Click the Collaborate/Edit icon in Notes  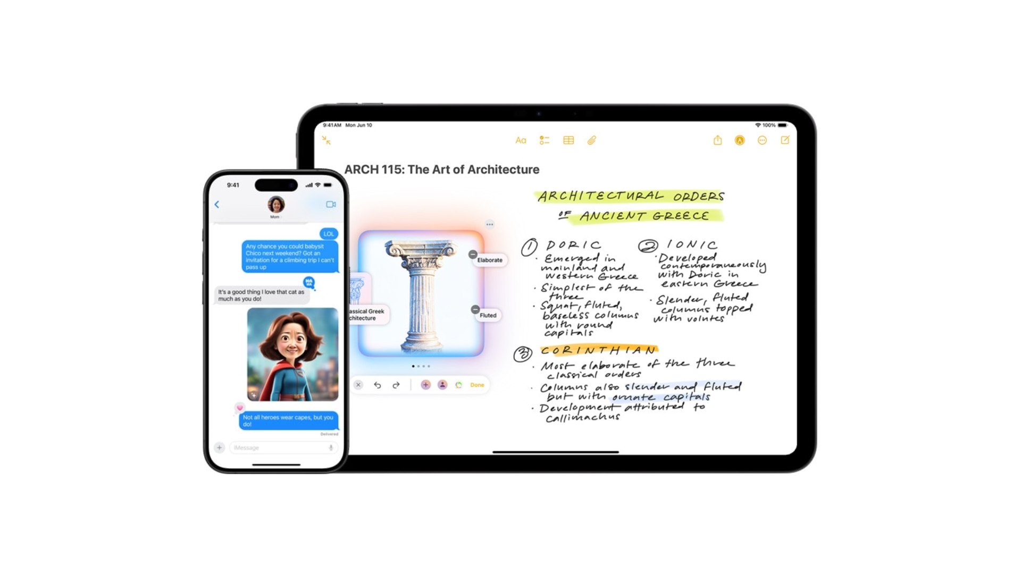[x=785, y=140]
